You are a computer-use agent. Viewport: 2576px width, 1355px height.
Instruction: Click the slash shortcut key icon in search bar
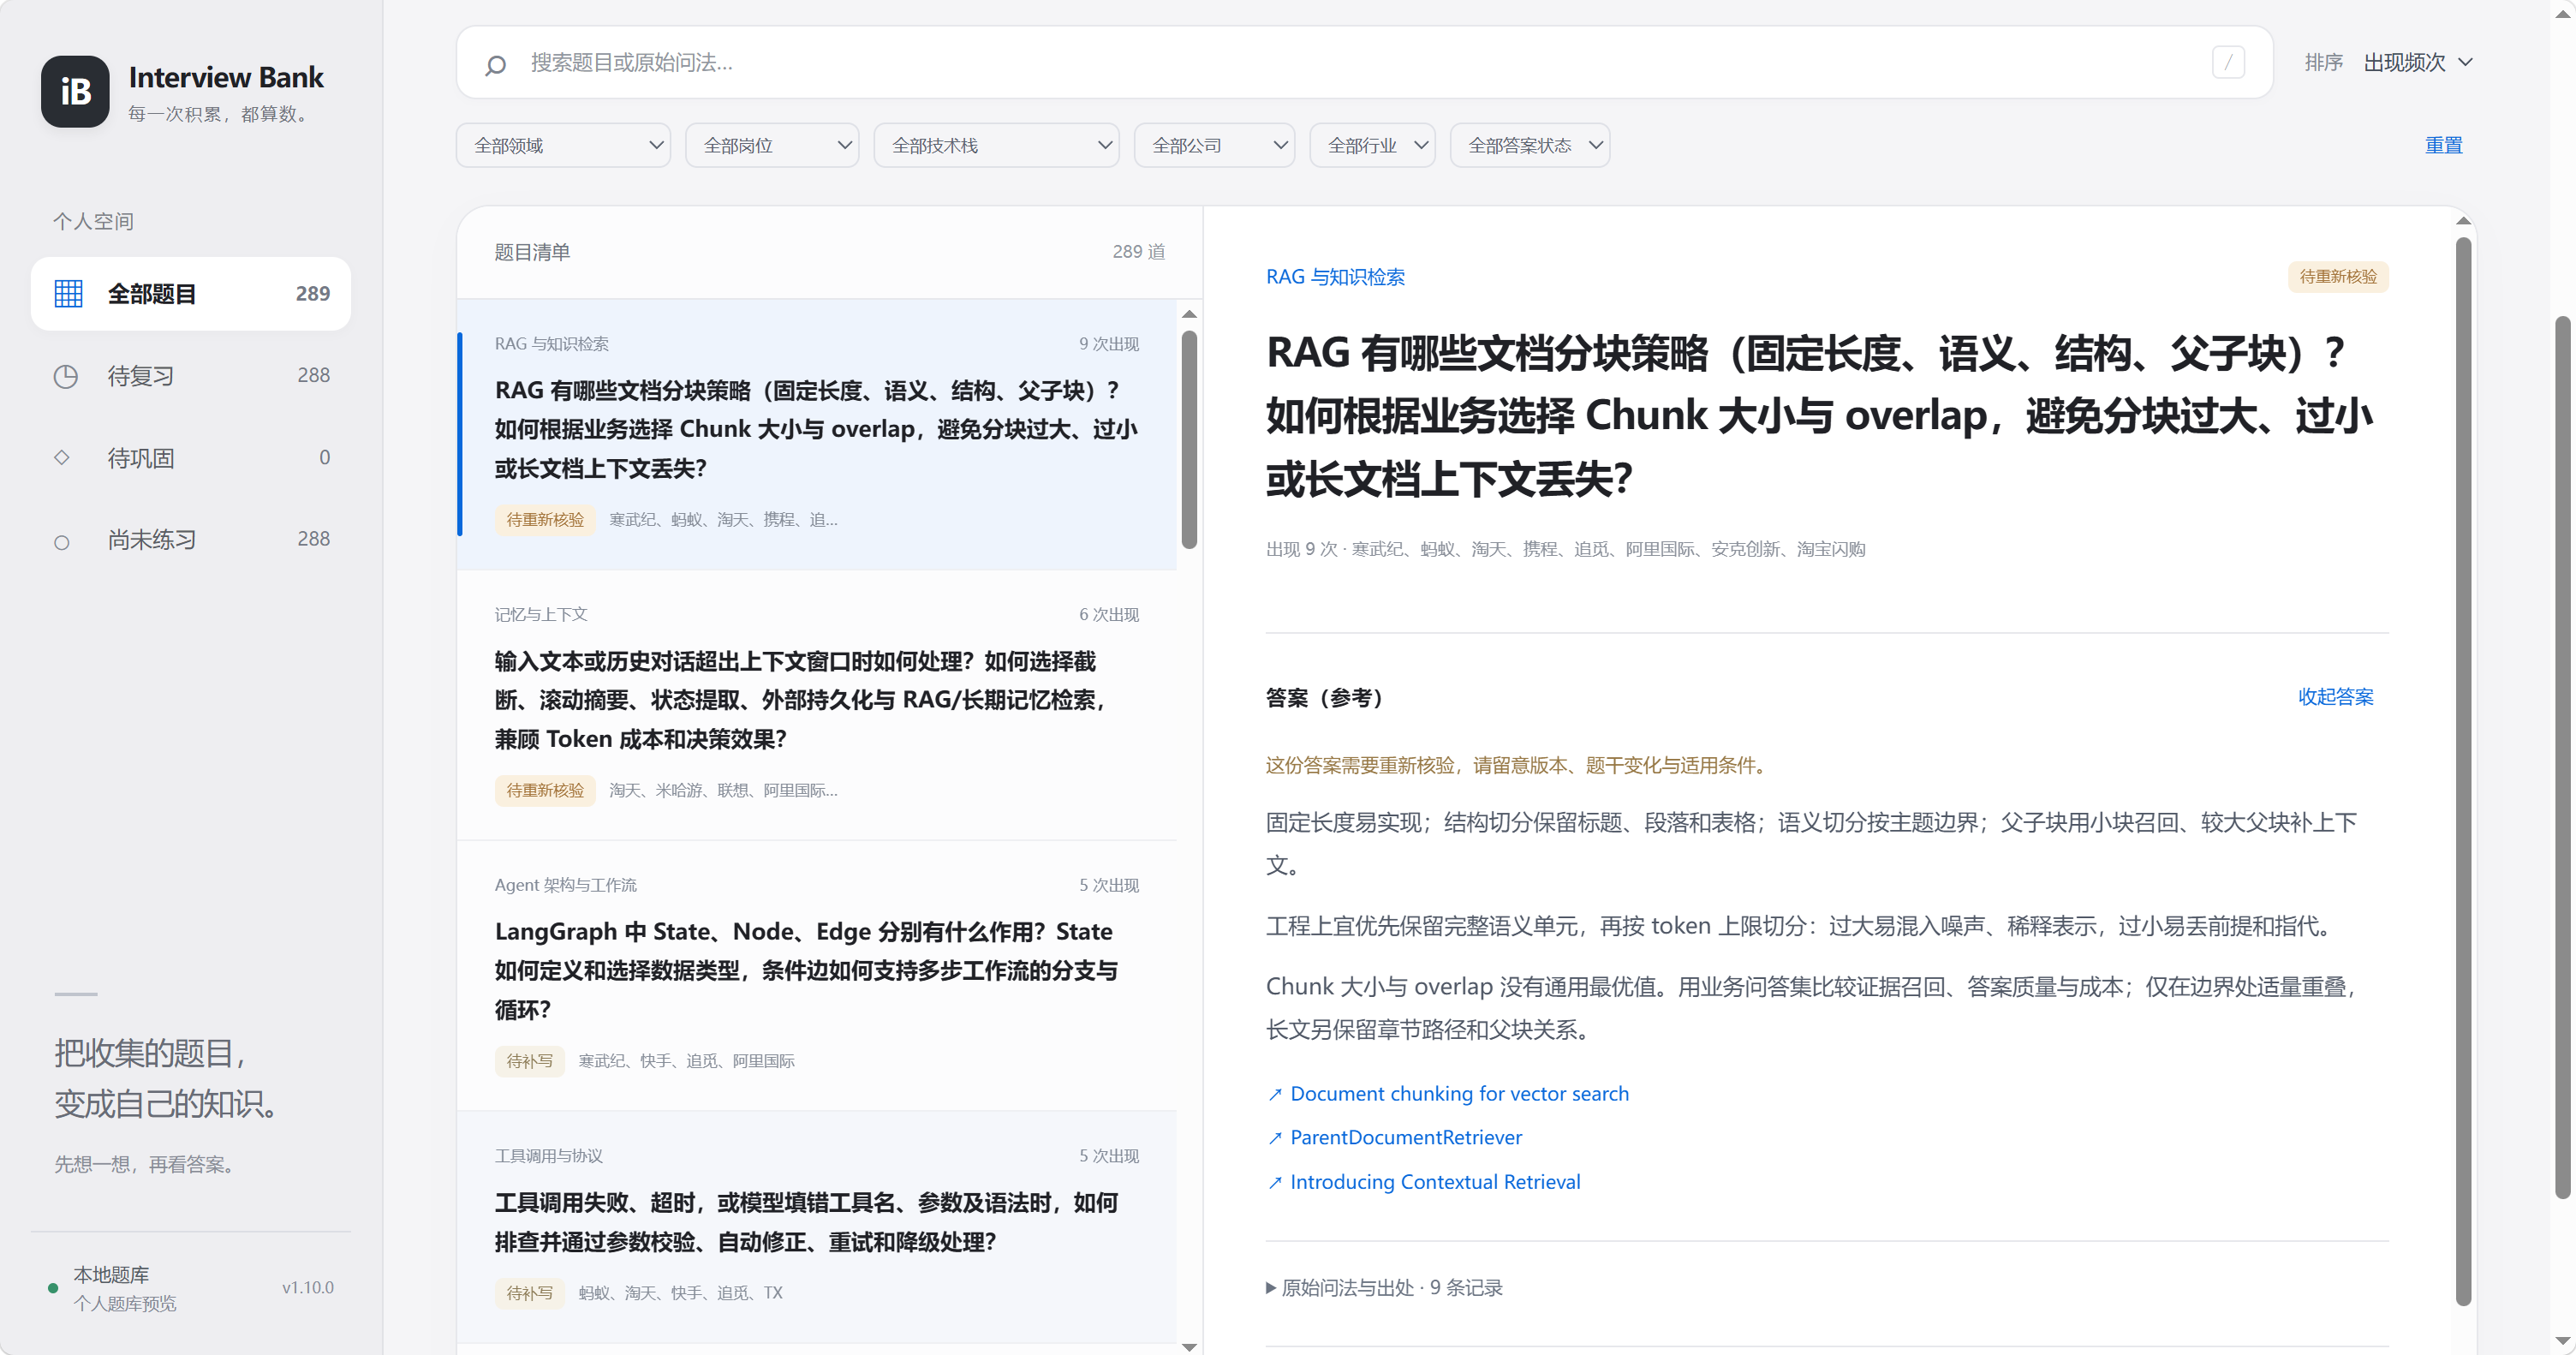click(x=2228, y=62)
